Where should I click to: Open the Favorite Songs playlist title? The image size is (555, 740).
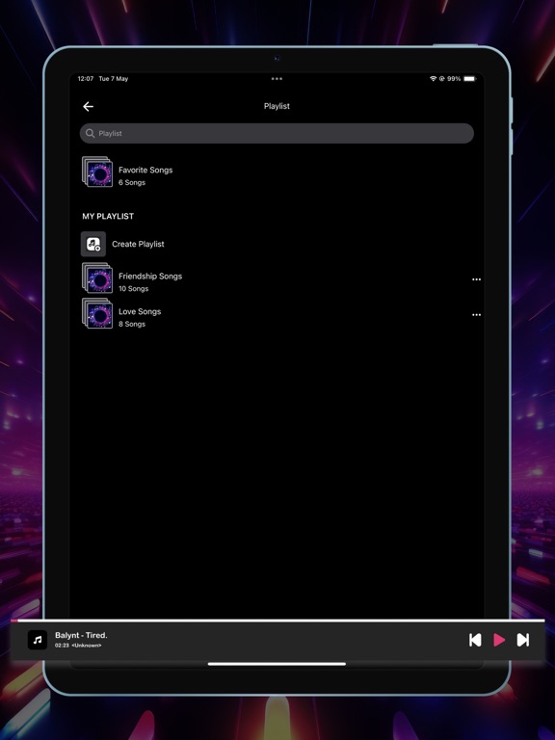click(x=145, y=170)
